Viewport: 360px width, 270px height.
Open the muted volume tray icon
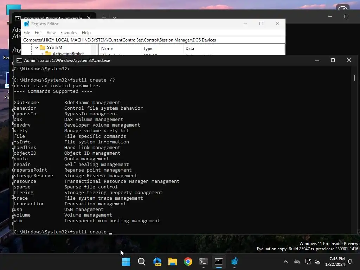click(x=317, y=262)
